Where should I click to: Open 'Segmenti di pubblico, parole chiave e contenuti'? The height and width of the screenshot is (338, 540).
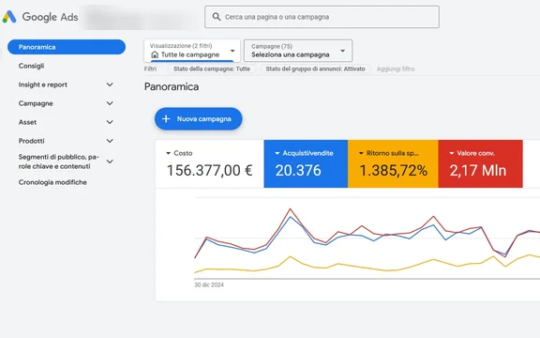[x=58, y=161]
